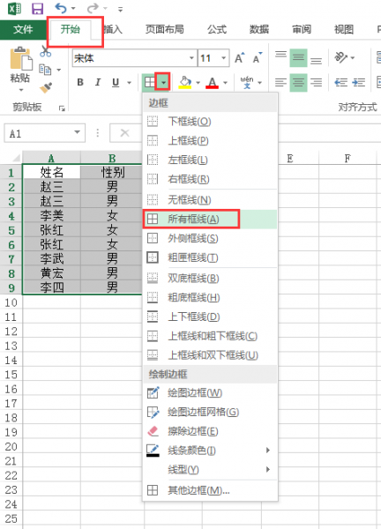The height and width of the screenshot is (529, 381).
Task: Select 绘图边框(W) draw border
Action: 210,392
